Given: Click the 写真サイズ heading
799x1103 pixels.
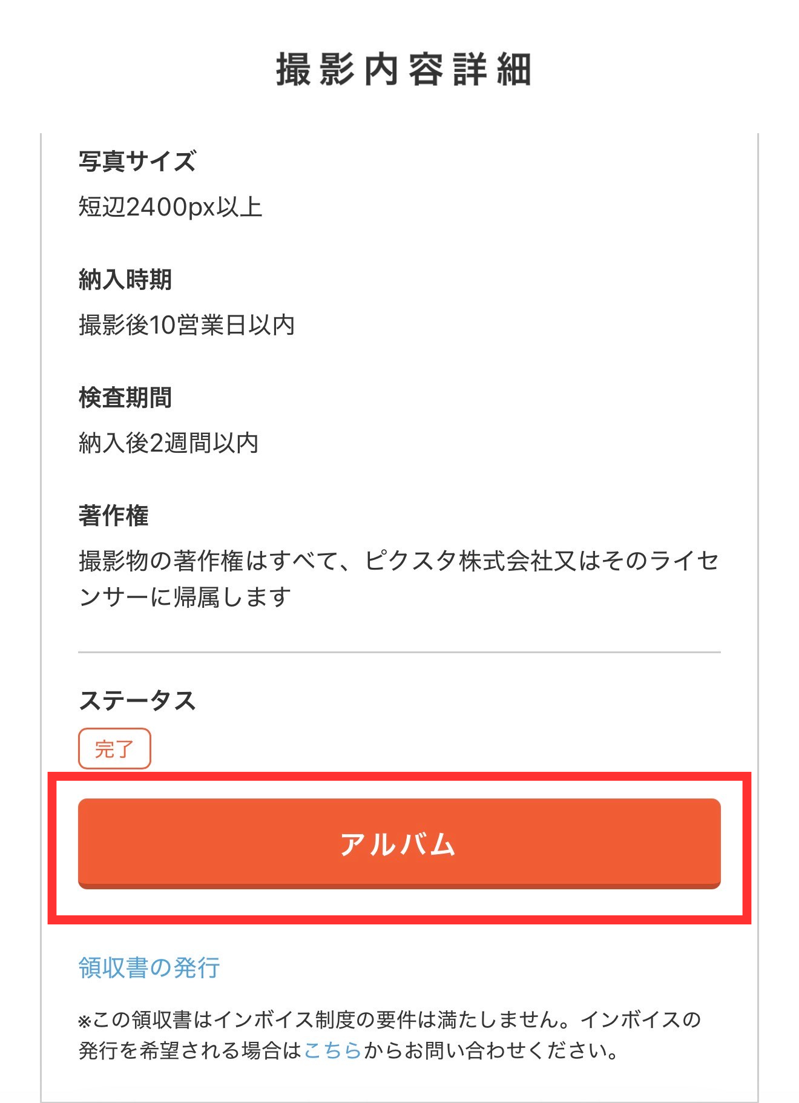Looking at the screenshot, I should pos(136,159).
